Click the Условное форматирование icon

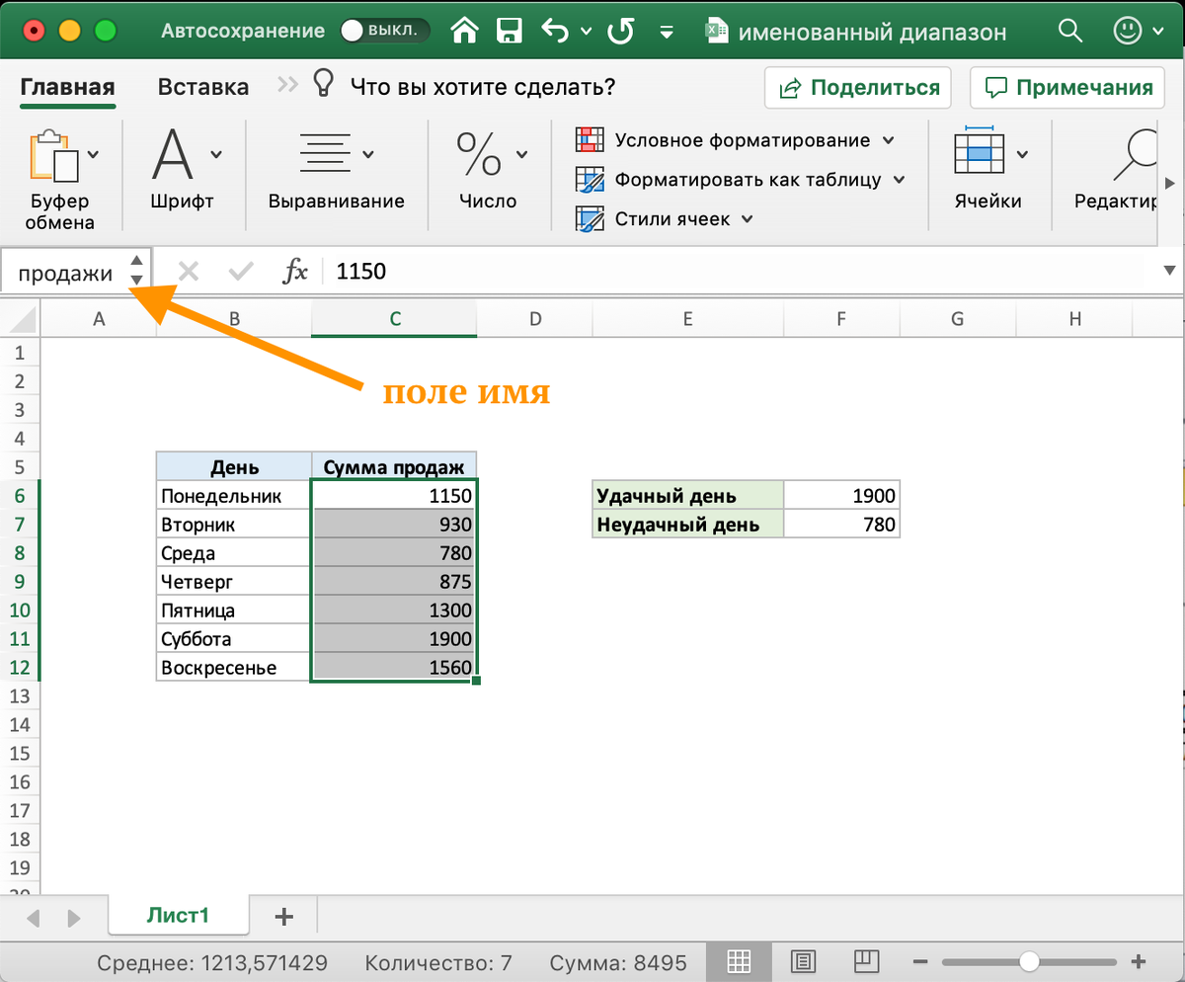pyautogui.click(x=590, y=140)
